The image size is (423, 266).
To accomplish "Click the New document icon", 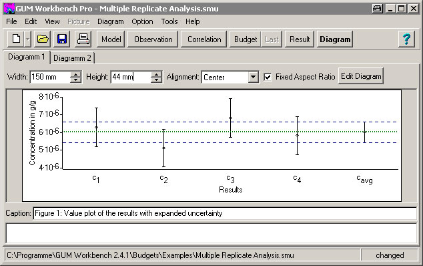I will (16, 39).
